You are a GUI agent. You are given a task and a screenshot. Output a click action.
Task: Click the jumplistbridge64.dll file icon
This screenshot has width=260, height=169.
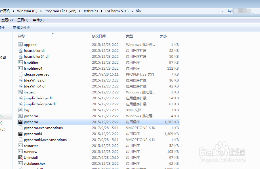[x=20, y=104]
